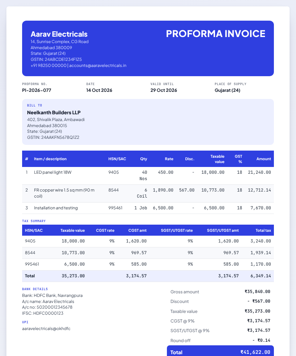Click HSN code 9405 in items table

click(113, 172)
